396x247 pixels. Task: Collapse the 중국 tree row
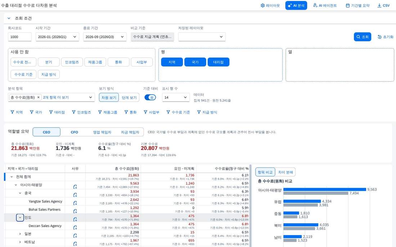[x=20, y=193]
